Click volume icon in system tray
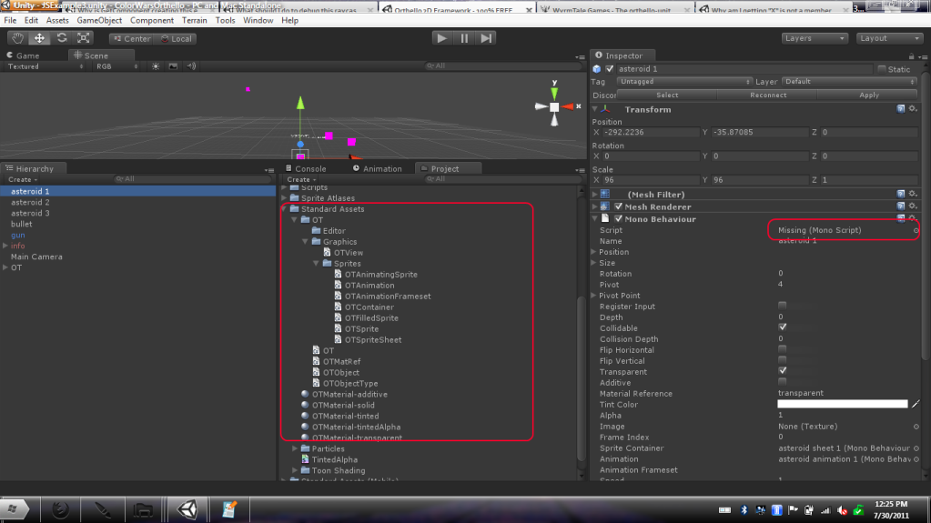The width and height of the screenshot is (931, 523). pos(842,510)
